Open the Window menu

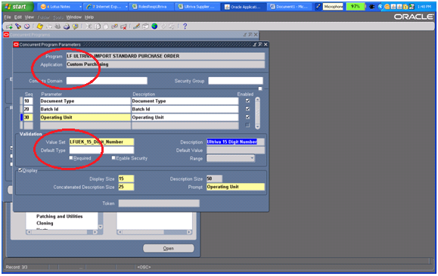73,17
